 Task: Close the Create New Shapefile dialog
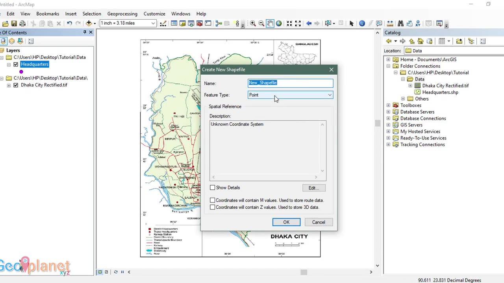click(331, 70)
